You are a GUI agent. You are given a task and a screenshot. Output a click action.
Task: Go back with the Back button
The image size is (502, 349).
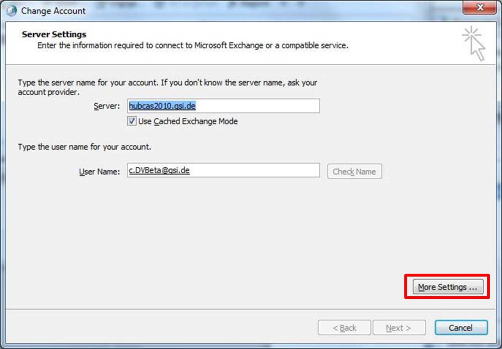tap(344, 328)
